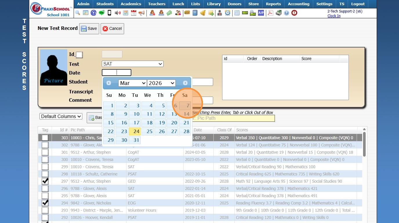399x223 pixels.
Task: Tick the tag checkbox for row 303
Action: pyautogui.click(x=45, y=138)
